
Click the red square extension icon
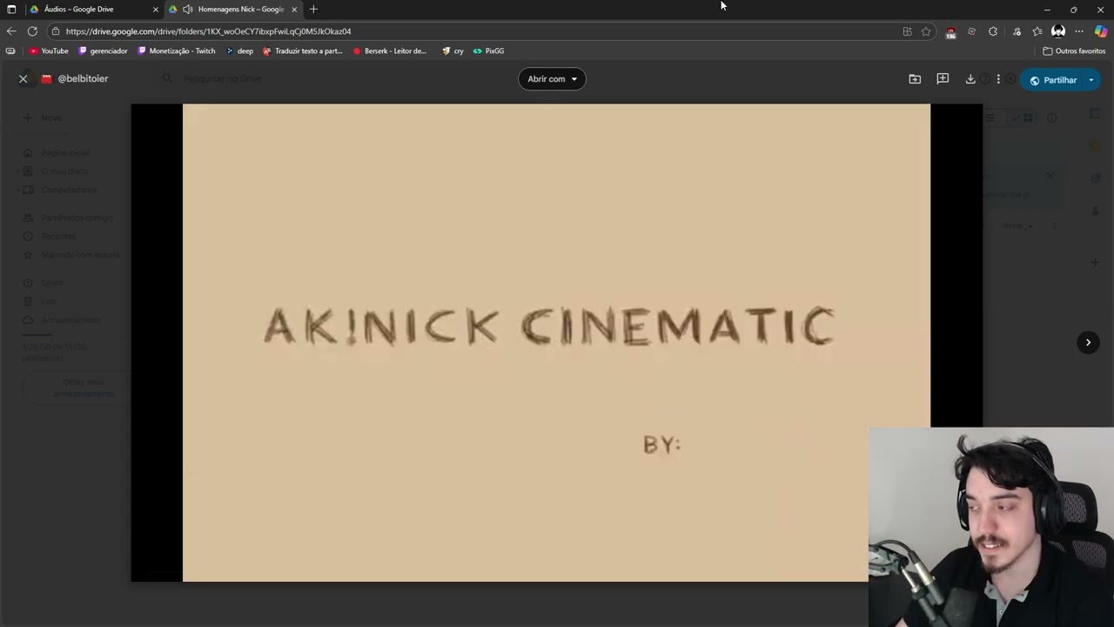[x=972, y=31]
